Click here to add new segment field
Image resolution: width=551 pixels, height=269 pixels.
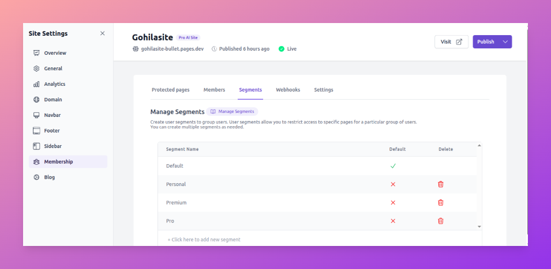click(x=204, y=239)
